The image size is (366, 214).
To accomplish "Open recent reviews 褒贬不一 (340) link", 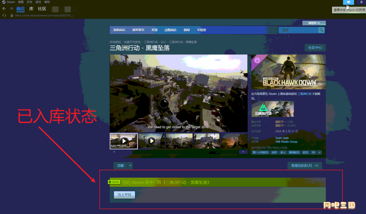I will point(284,122).
